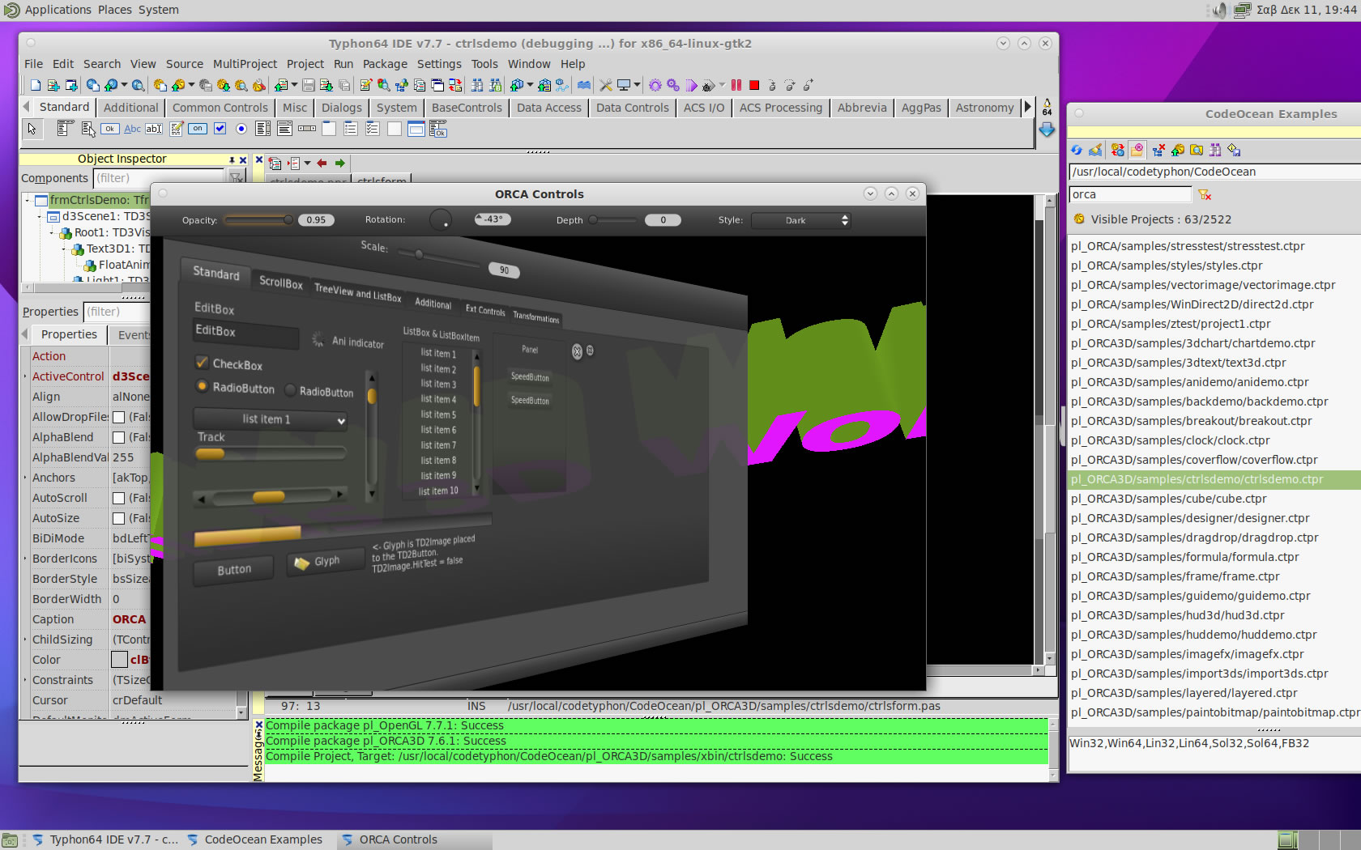Switch to the Data Access palette tab
1361x850 pixels.
coord(548,108)
